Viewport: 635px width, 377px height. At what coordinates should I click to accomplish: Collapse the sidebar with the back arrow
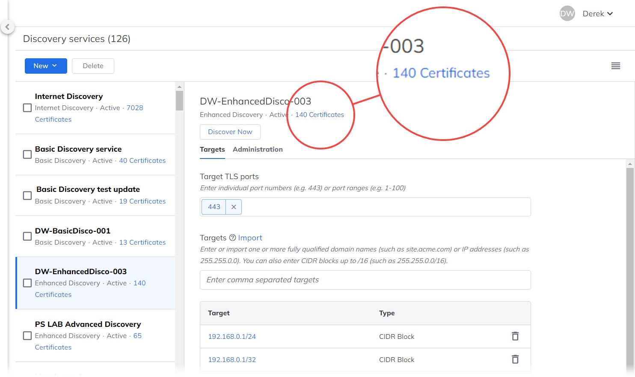coord(7,27)
